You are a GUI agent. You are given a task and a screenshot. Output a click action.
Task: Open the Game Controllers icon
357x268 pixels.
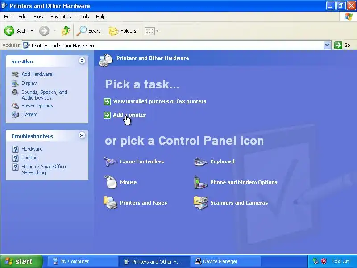pyautogui.click(x=110, y=162)
